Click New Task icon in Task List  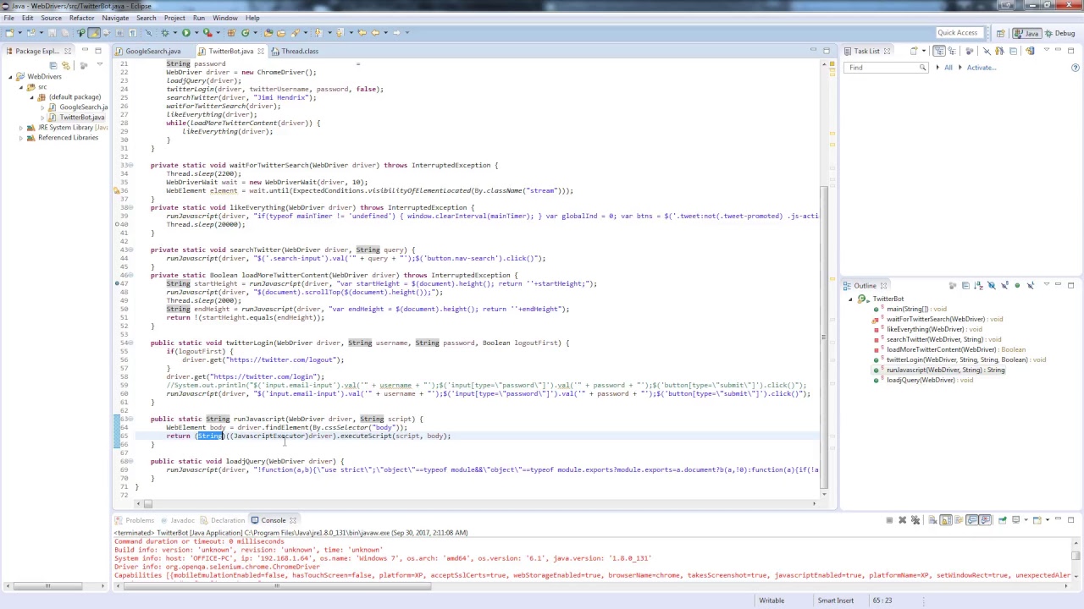point(914,51)
